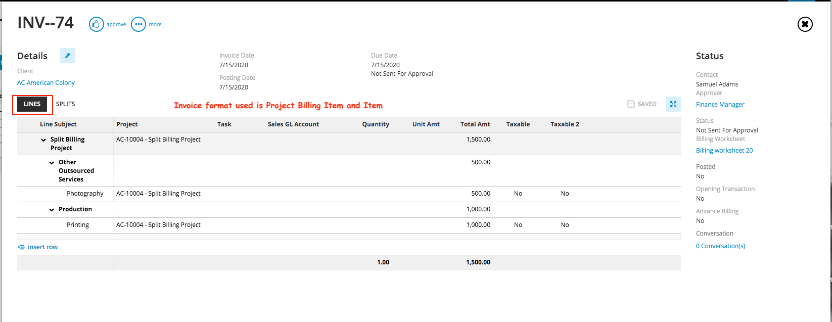Click the Task column header
This screenshot has width=832, height=322.
point(224,124)
